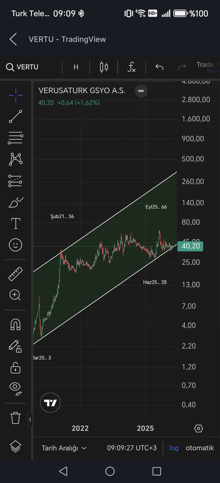Undo the last chart action

(159, 67)
